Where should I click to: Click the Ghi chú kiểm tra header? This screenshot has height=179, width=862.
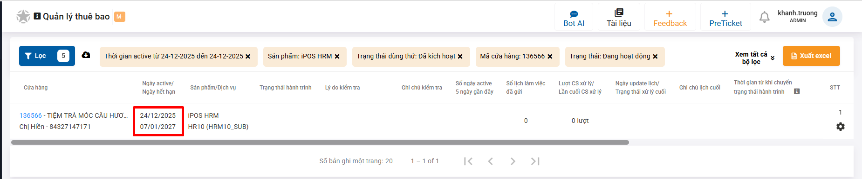tap(422, 88)
